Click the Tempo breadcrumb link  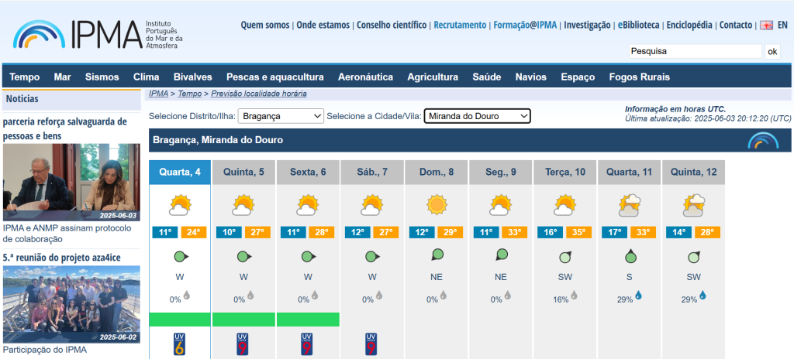[x=189, y=94]
